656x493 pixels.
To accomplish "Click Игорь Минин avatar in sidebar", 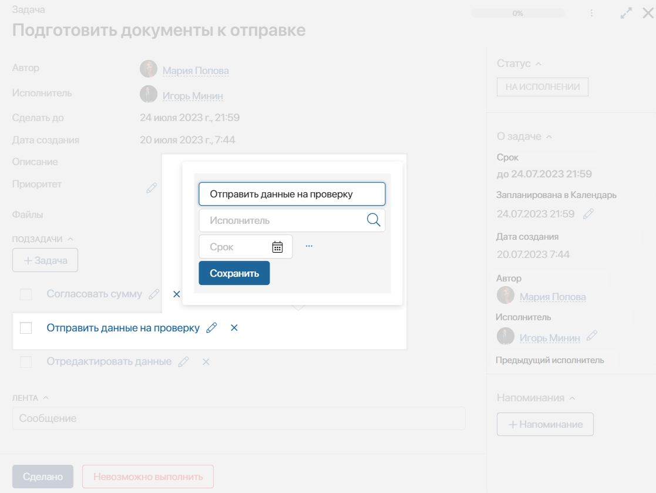I will tap(506, 336).
